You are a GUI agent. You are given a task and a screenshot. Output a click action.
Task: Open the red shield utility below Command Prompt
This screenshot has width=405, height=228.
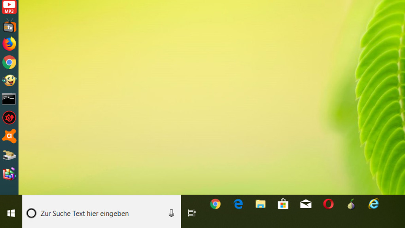(9, 118)
